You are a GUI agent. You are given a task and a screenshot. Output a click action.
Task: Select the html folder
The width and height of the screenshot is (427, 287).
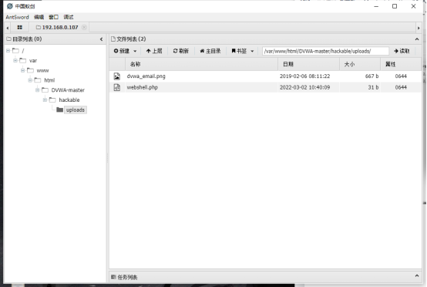tap(49, 80)
